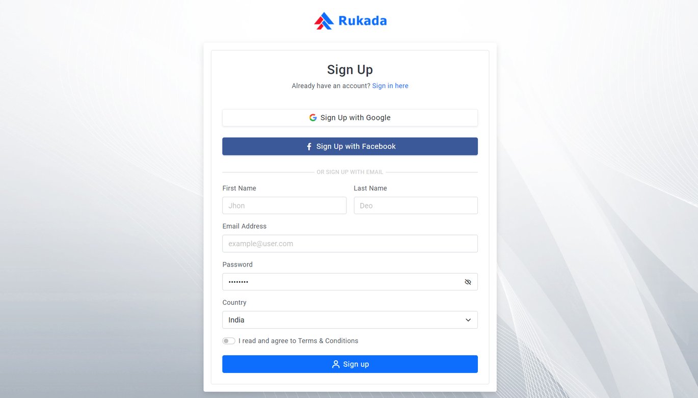Expand country list via chevron arrow

click(468, 320)
